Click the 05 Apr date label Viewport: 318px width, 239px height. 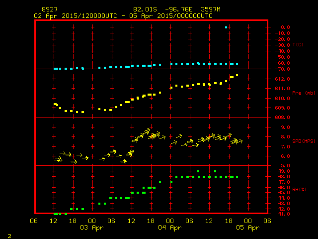[248, 228]
